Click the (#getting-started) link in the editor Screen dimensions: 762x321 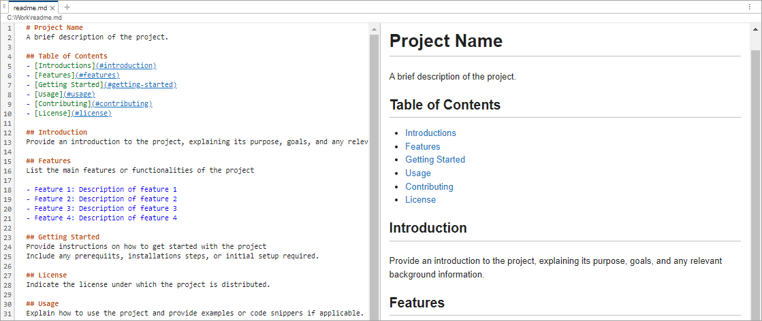tap(140, 84)
